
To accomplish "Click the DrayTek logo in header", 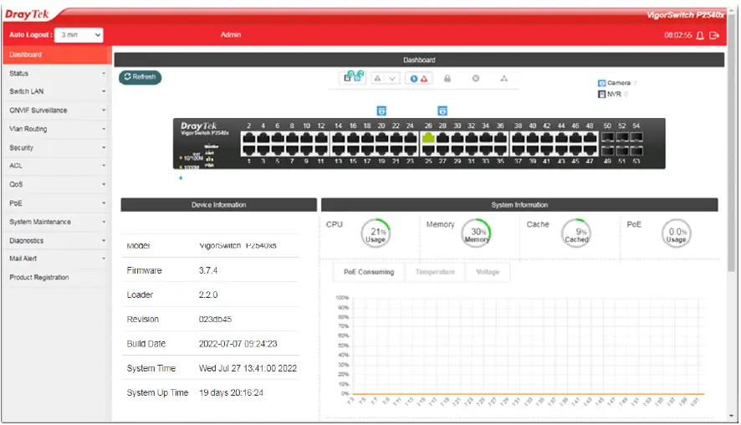I will point(27,15).
